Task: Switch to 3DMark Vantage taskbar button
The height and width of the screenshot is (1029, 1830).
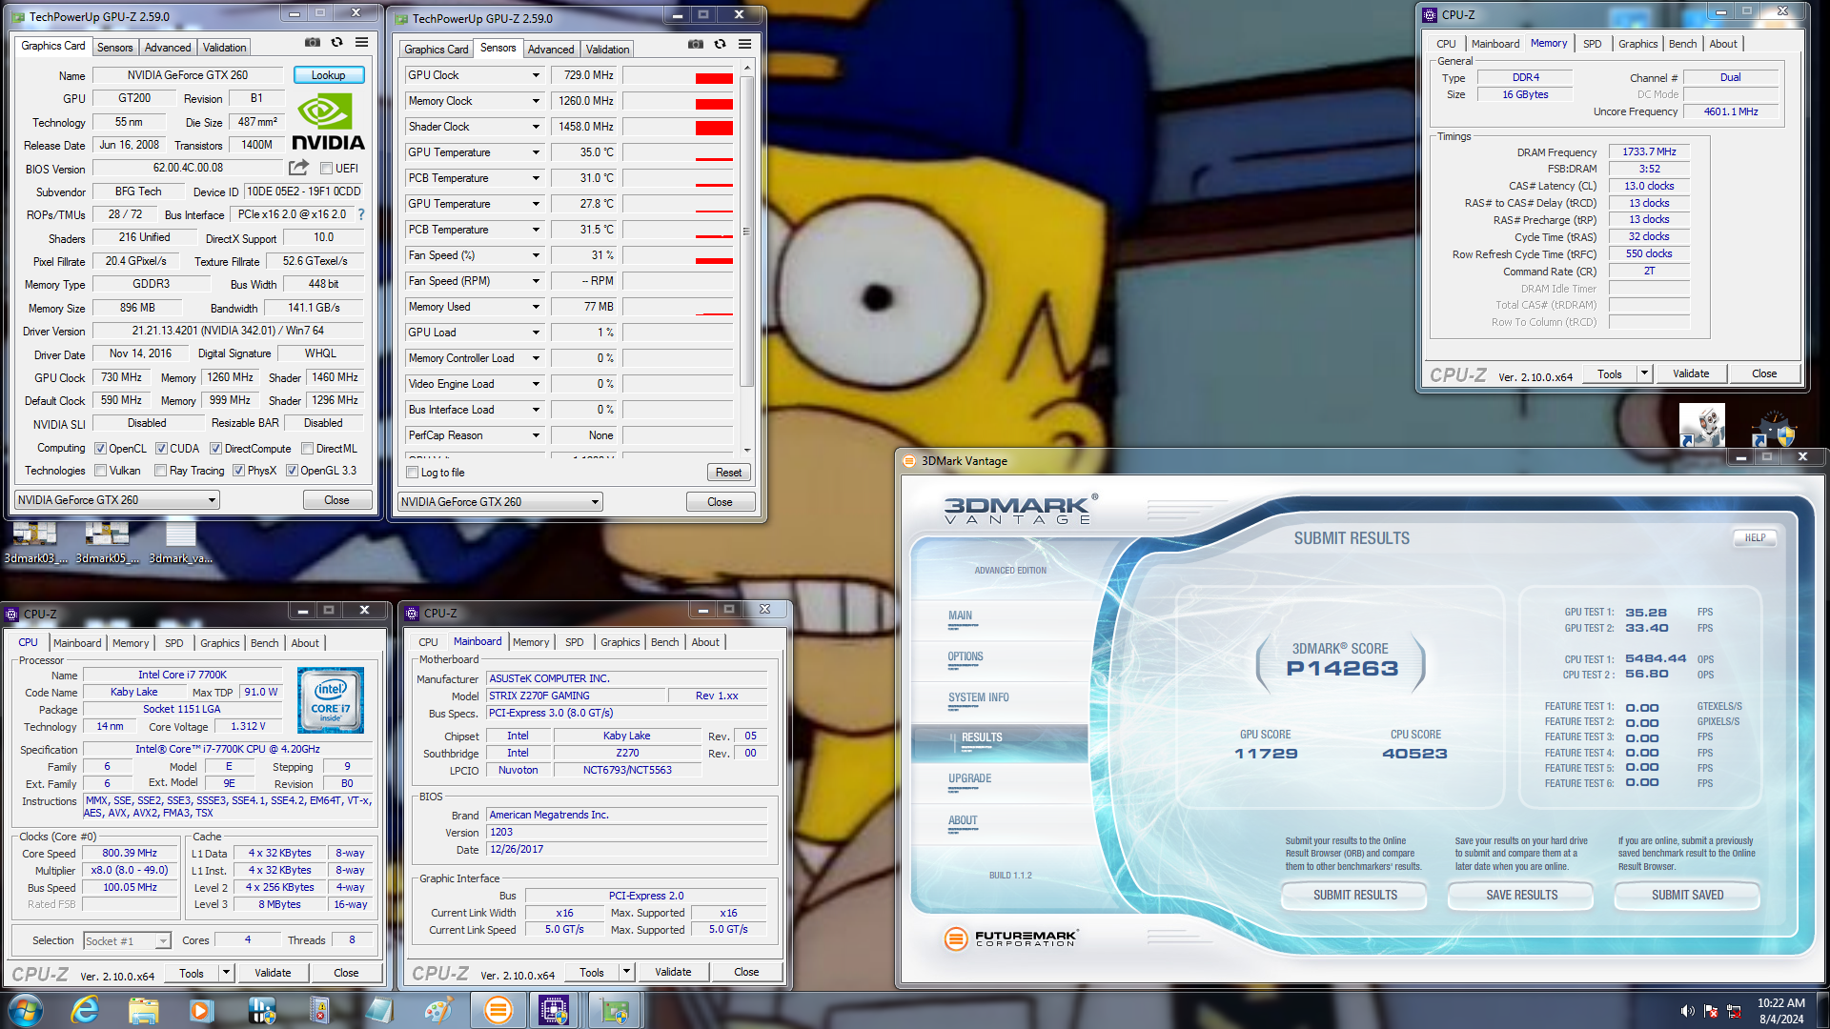Action: (498, 1010)
